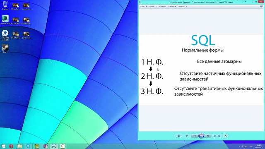Open File Explorer from the taskbar

point(20,146)
